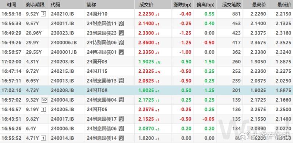This screenshot has height=143, width=293.
Task: Click the traded price 2.0370
Action: coord(146,129)
